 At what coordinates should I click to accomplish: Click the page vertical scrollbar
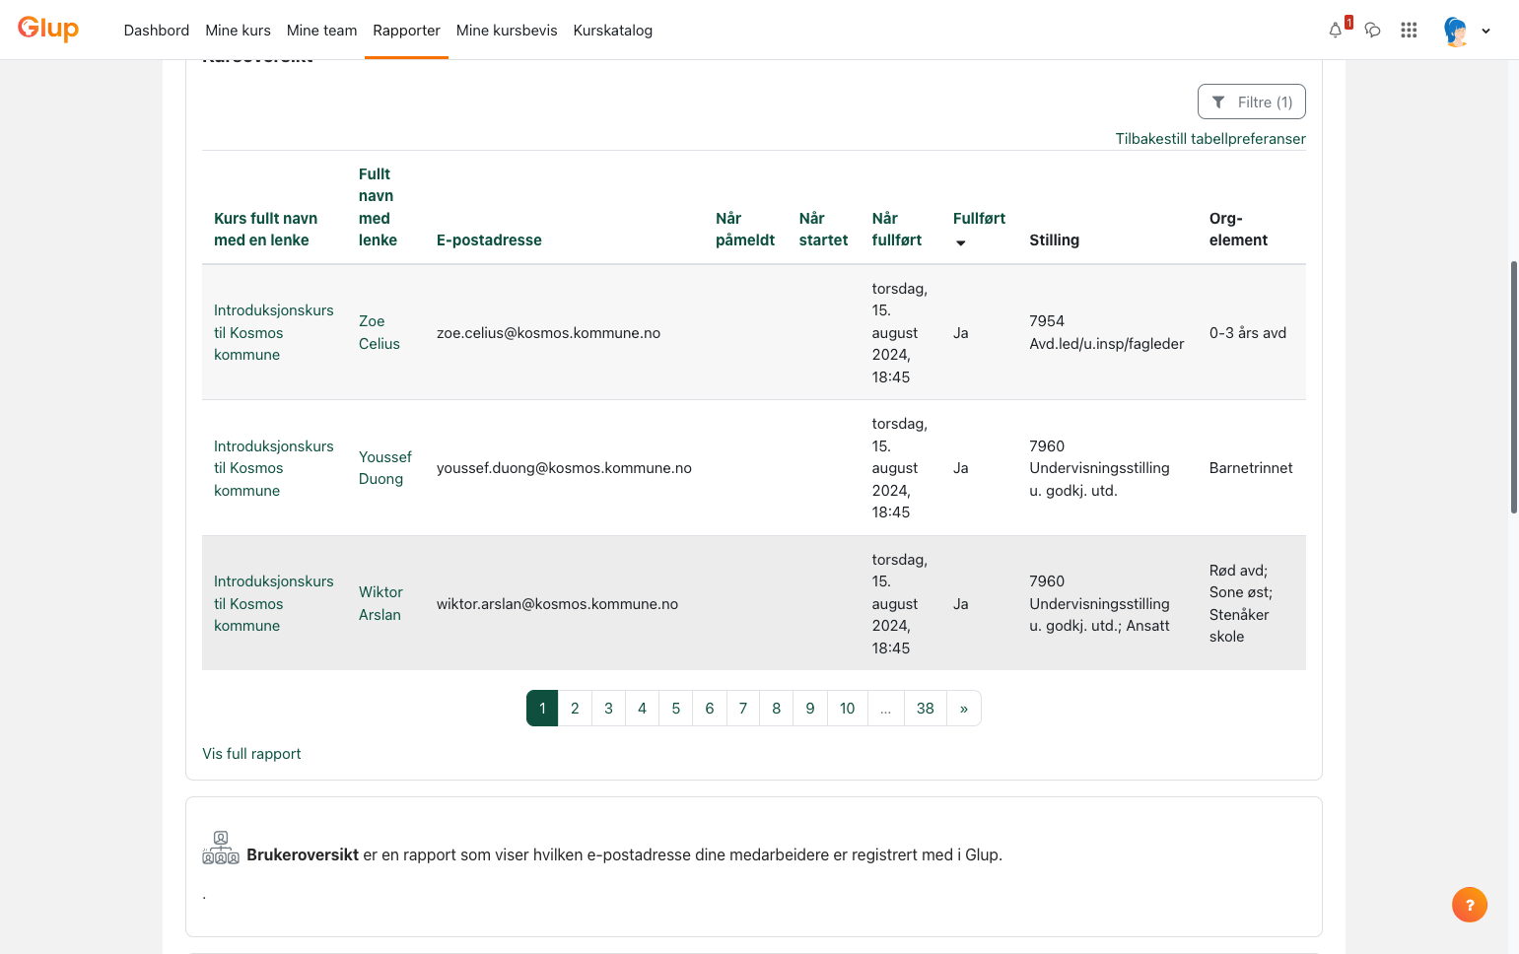click(1513, 386)
